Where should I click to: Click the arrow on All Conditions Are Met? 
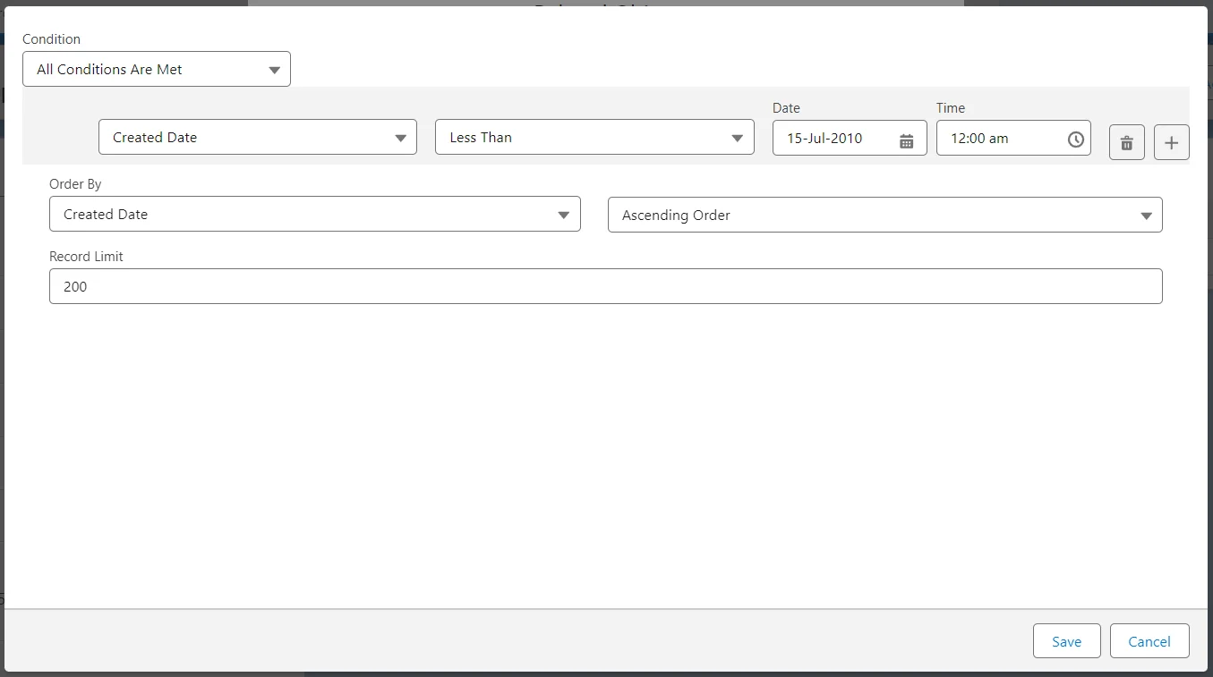point(275,71)
